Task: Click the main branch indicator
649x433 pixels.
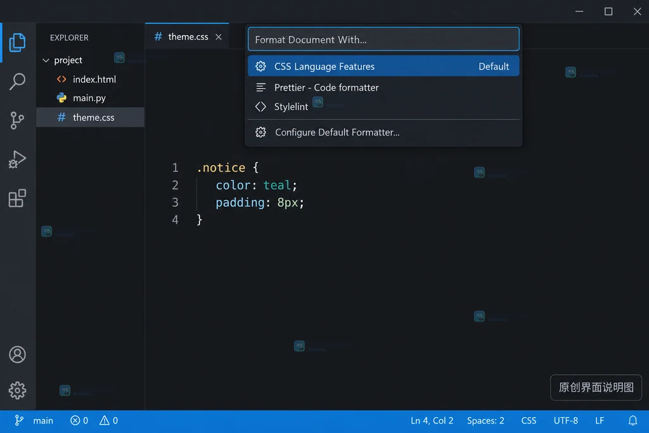Action: pos(34,420)
